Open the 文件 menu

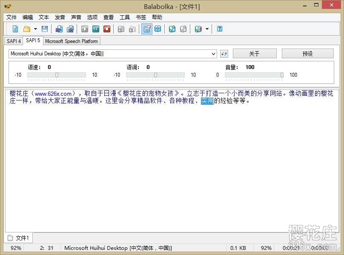[x=11, y=17]
